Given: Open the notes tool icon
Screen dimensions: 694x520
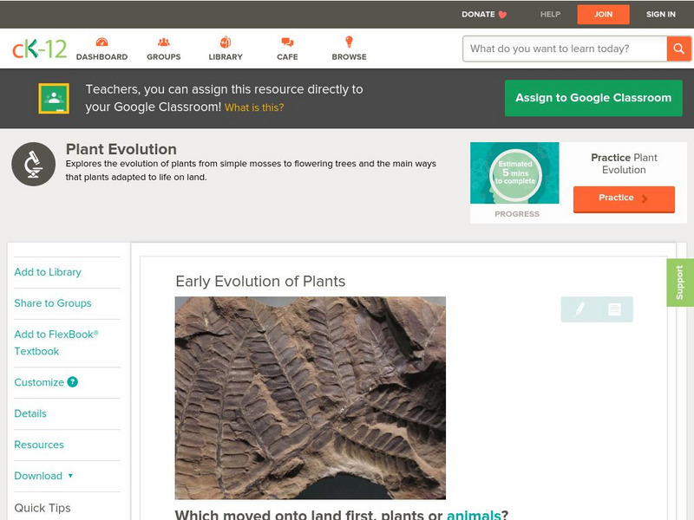Looking at the screenshot, I should (x=614, y=309).
